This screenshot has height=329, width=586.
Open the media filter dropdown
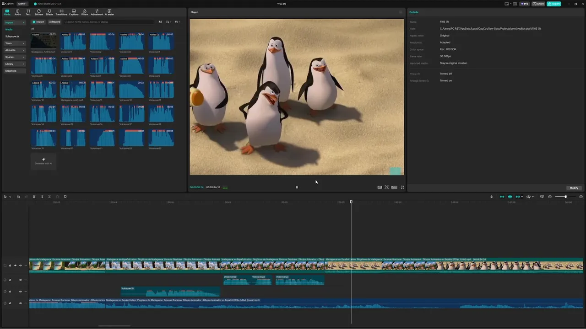(177, 22)
